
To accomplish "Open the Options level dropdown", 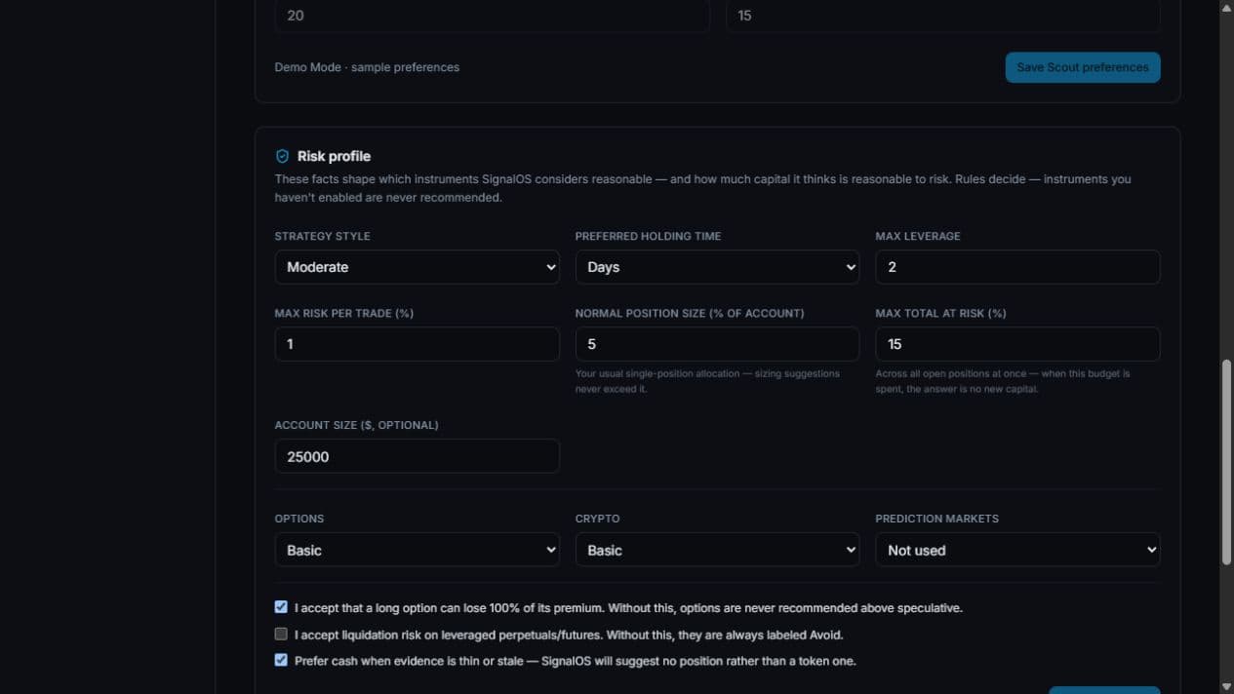I will 417,550.
